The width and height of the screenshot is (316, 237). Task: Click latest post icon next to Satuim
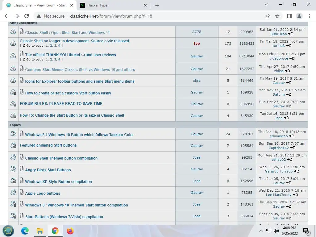tap(289, 94)
